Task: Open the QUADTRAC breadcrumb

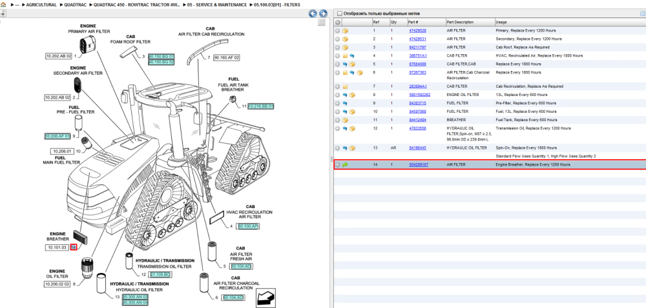Action: tap(74, 5)
